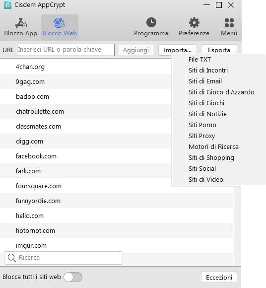Select Siti di Email import option

click(x=205, y=81)
